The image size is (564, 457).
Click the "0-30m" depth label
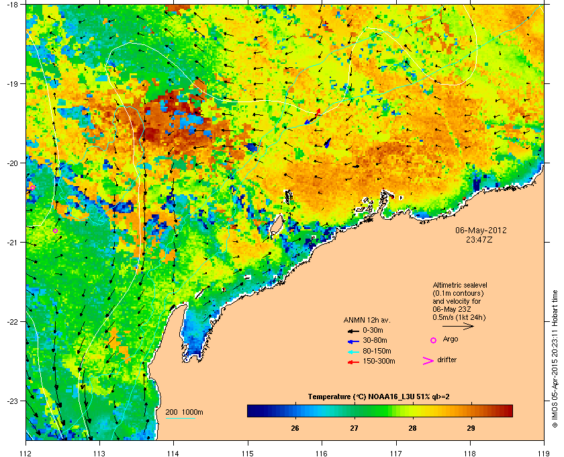pos(373,330)
